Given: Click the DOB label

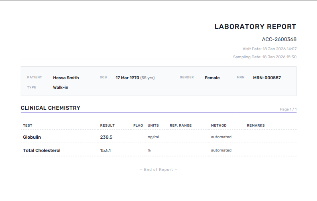Looking at the screenshot, I should [x=103, y=78].
